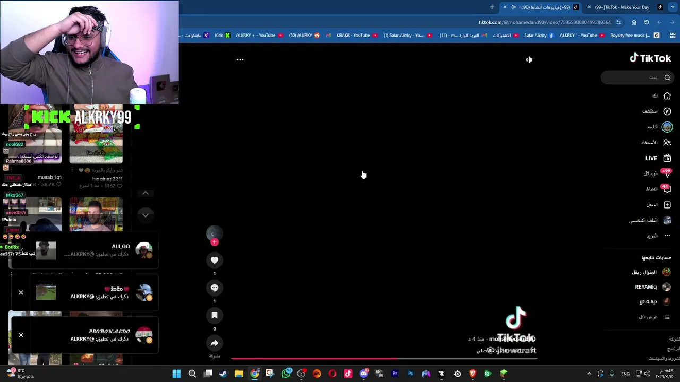Open followed account g1.0.5p

click(655, 302)
